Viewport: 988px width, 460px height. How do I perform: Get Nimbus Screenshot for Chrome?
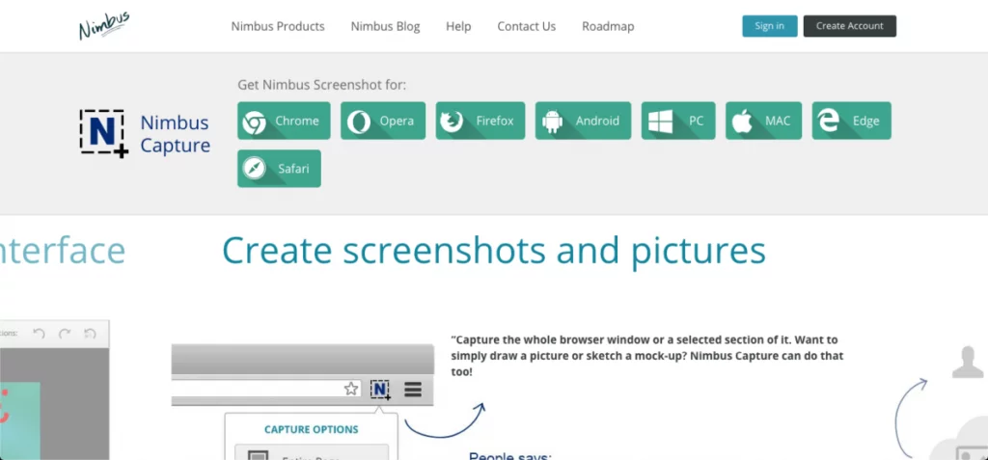[285, 121]
